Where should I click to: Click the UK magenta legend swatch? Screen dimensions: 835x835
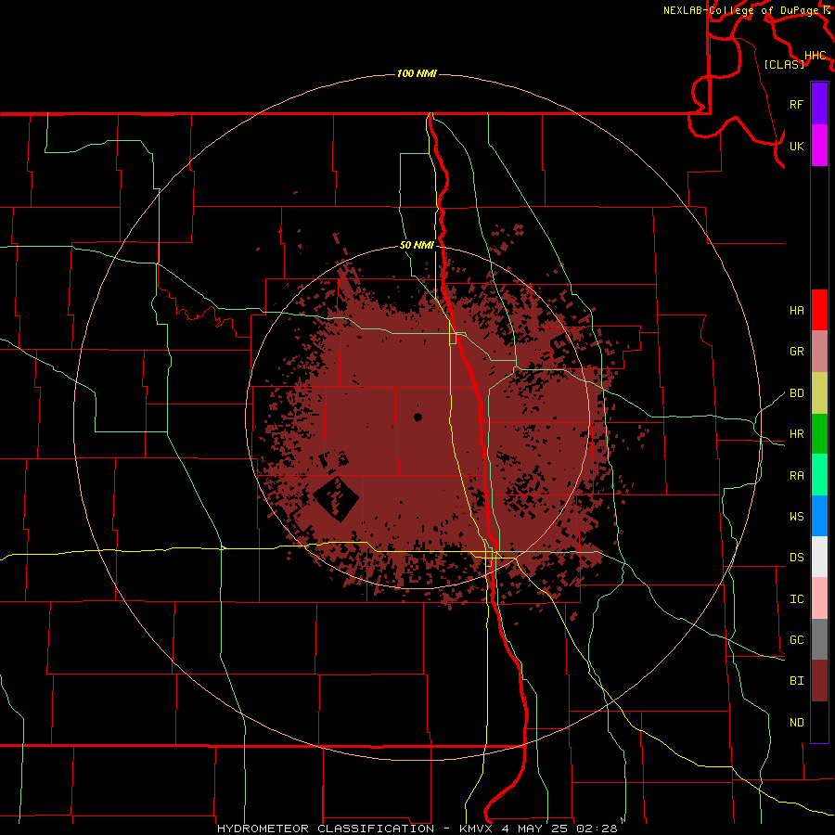pyautogui.click(x=819, y=146)
